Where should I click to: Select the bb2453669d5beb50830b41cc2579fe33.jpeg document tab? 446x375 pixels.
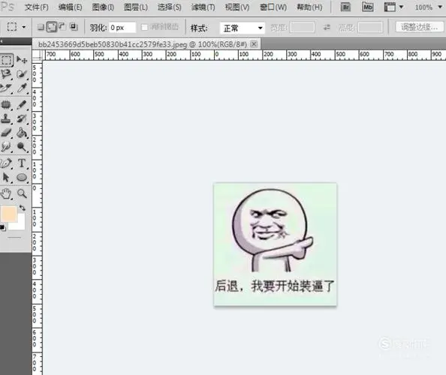142,44
